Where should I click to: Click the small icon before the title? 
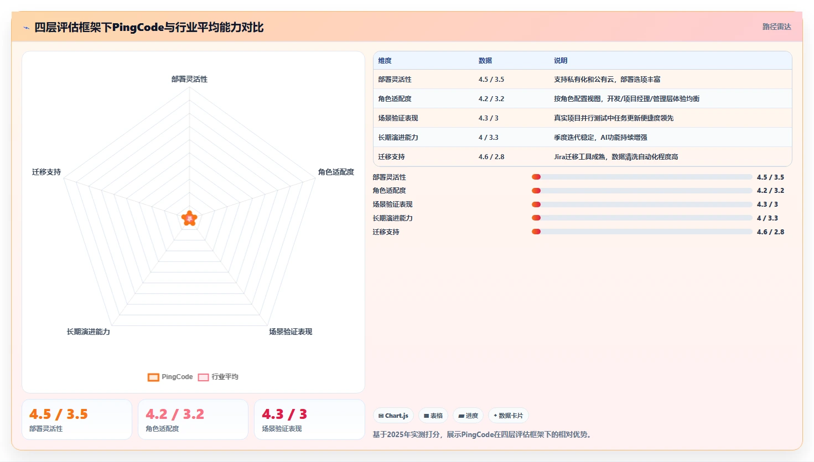click(26, 28)
